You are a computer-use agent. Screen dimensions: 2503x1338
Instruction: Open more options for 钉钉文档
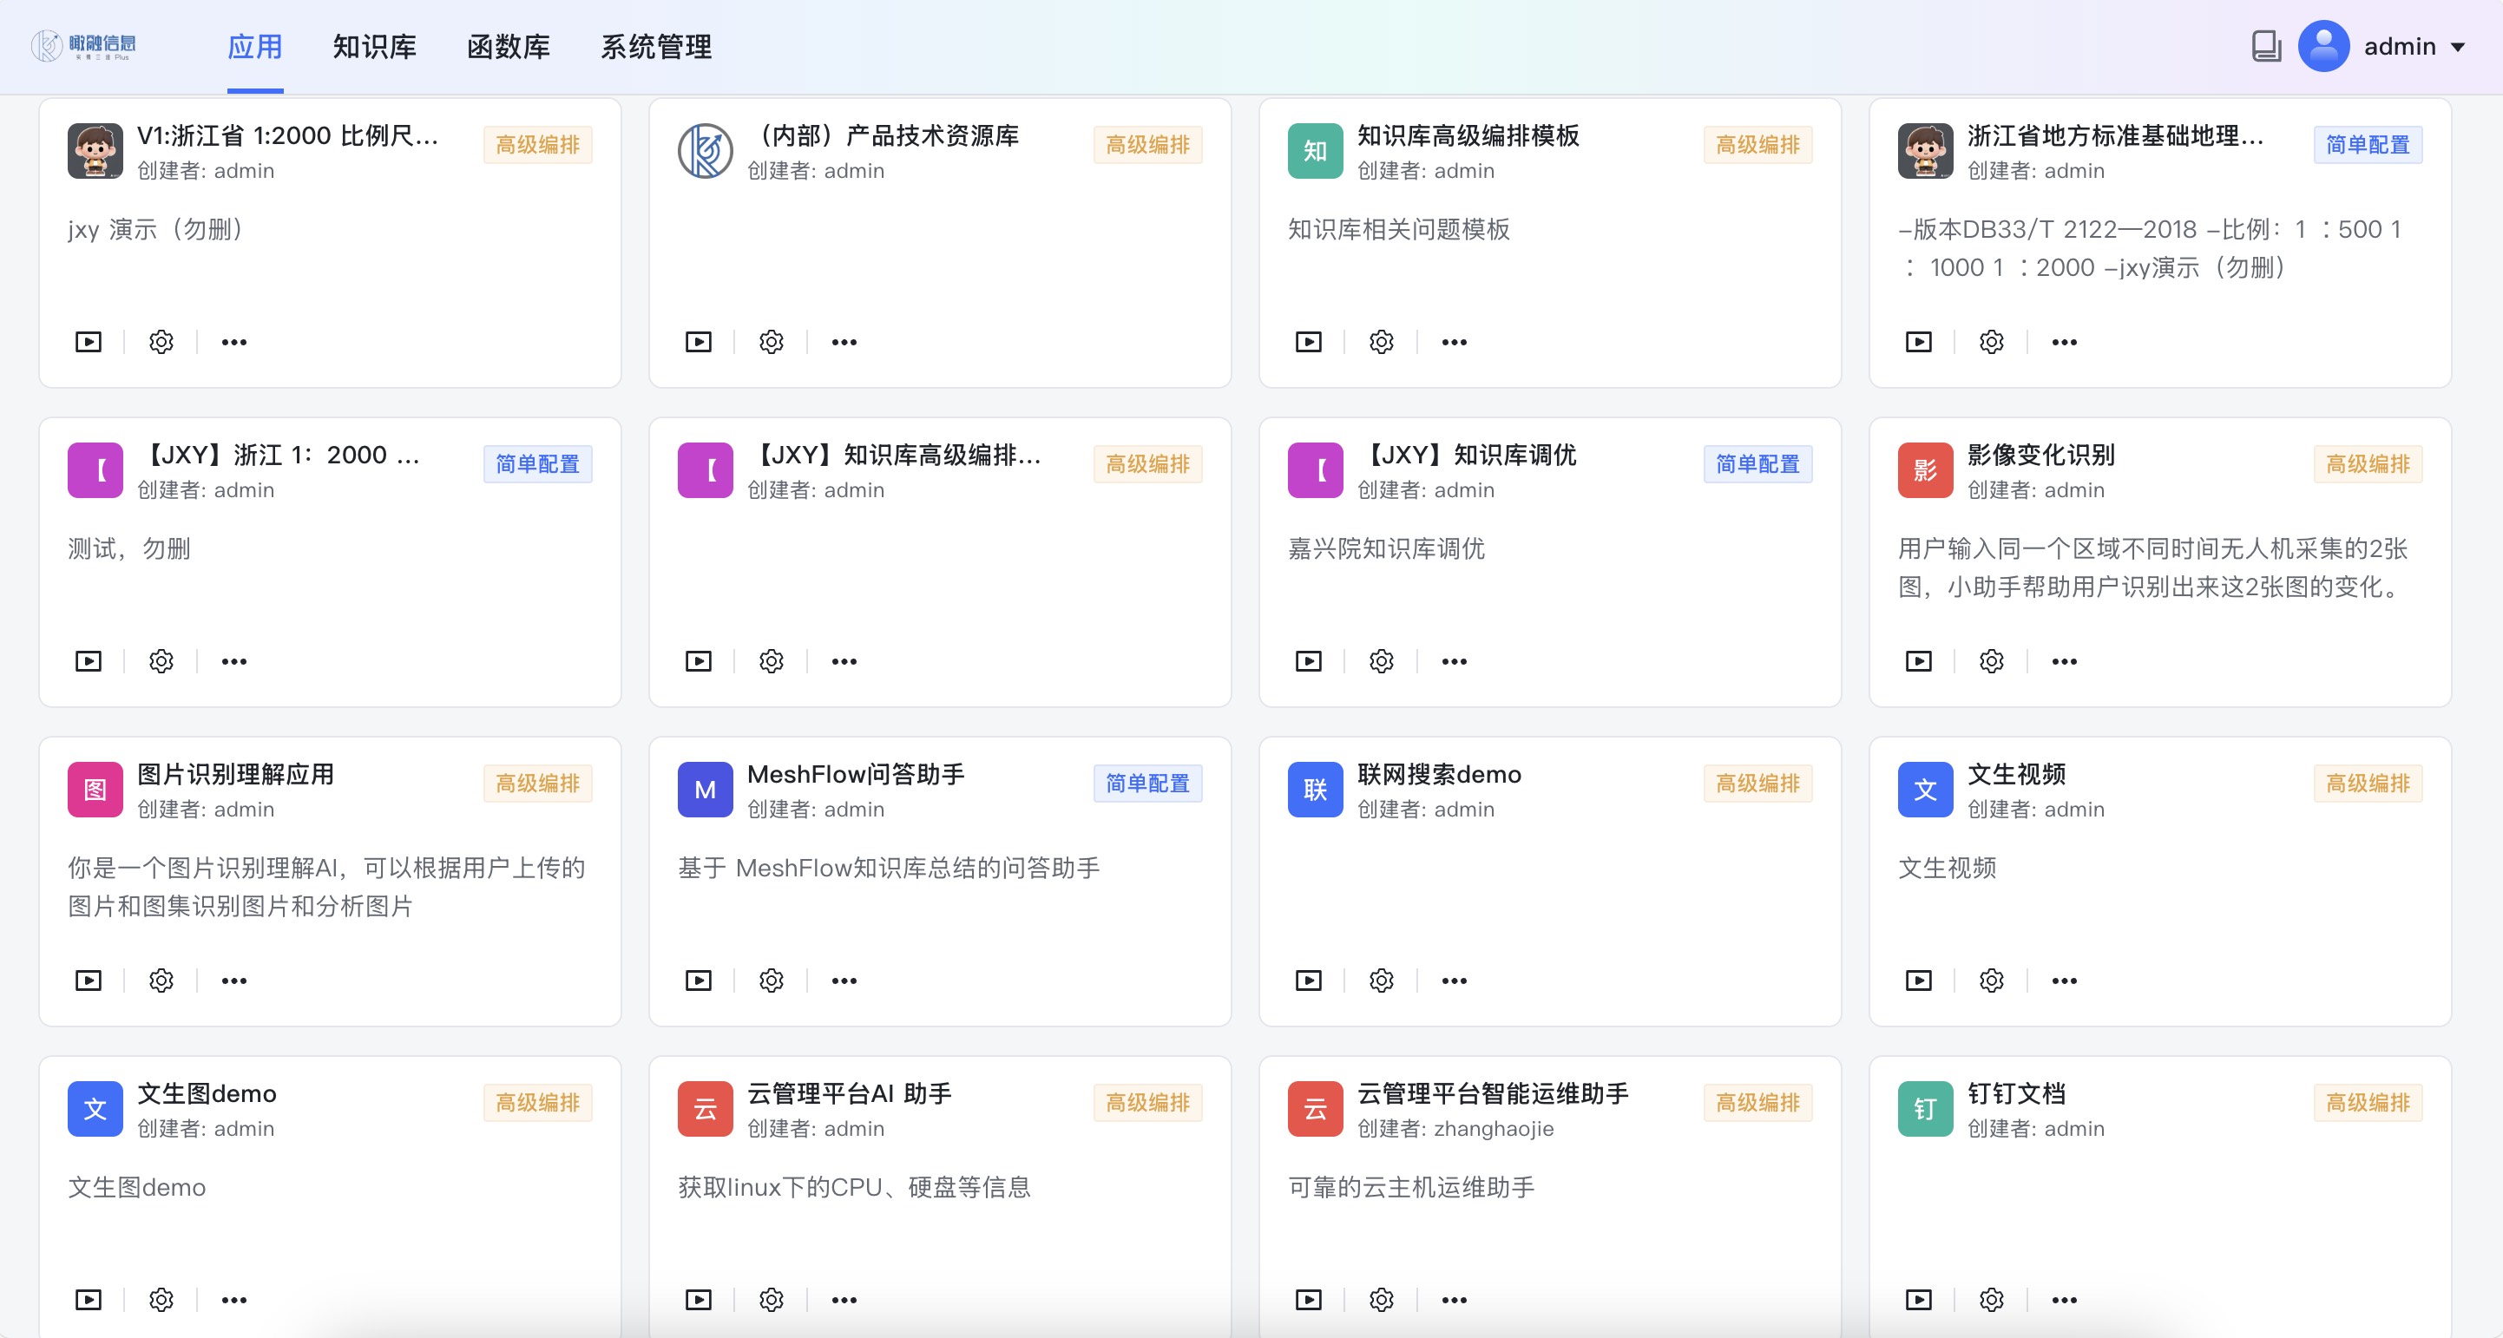(2064, 1299)
